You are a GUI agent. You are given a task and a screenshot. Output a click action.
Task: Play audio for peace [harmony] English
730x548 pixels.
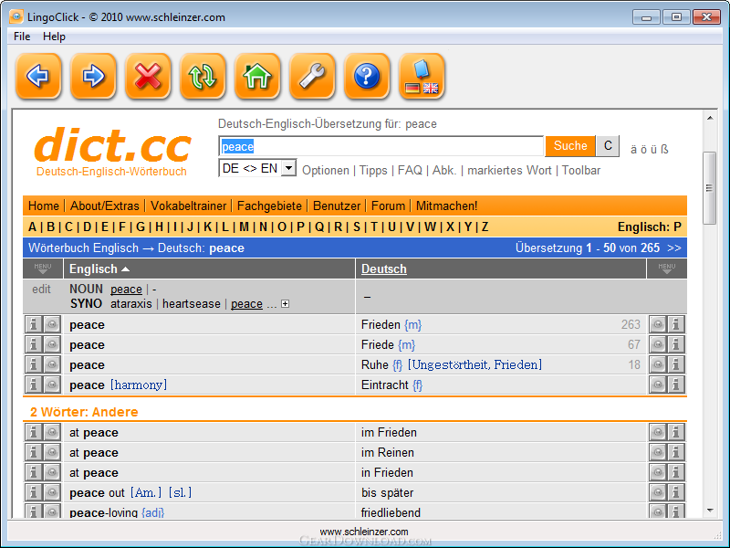(x=52, y=385)
